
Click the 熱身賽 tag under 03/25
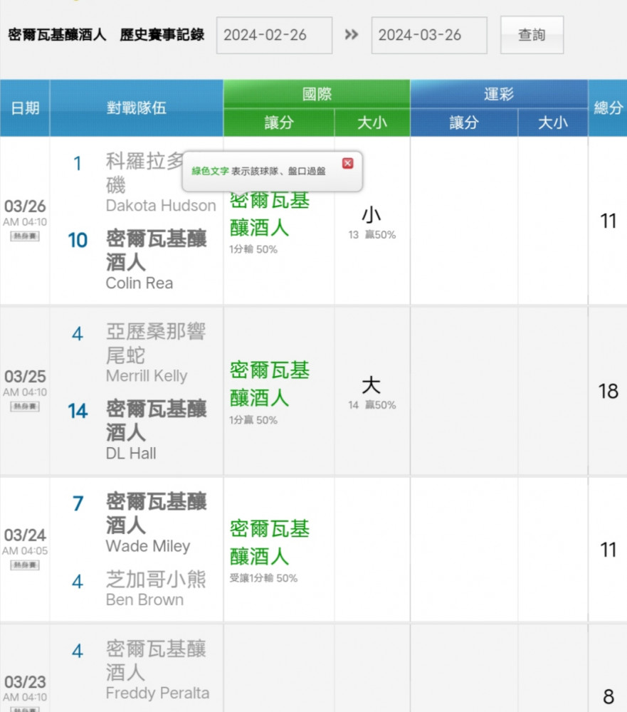25,407
